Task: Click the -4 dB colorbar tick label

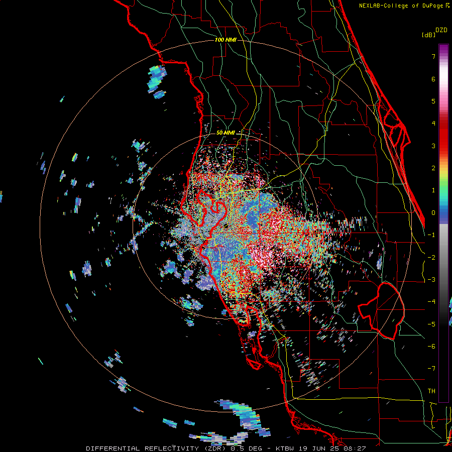Action: coord(431,302)
